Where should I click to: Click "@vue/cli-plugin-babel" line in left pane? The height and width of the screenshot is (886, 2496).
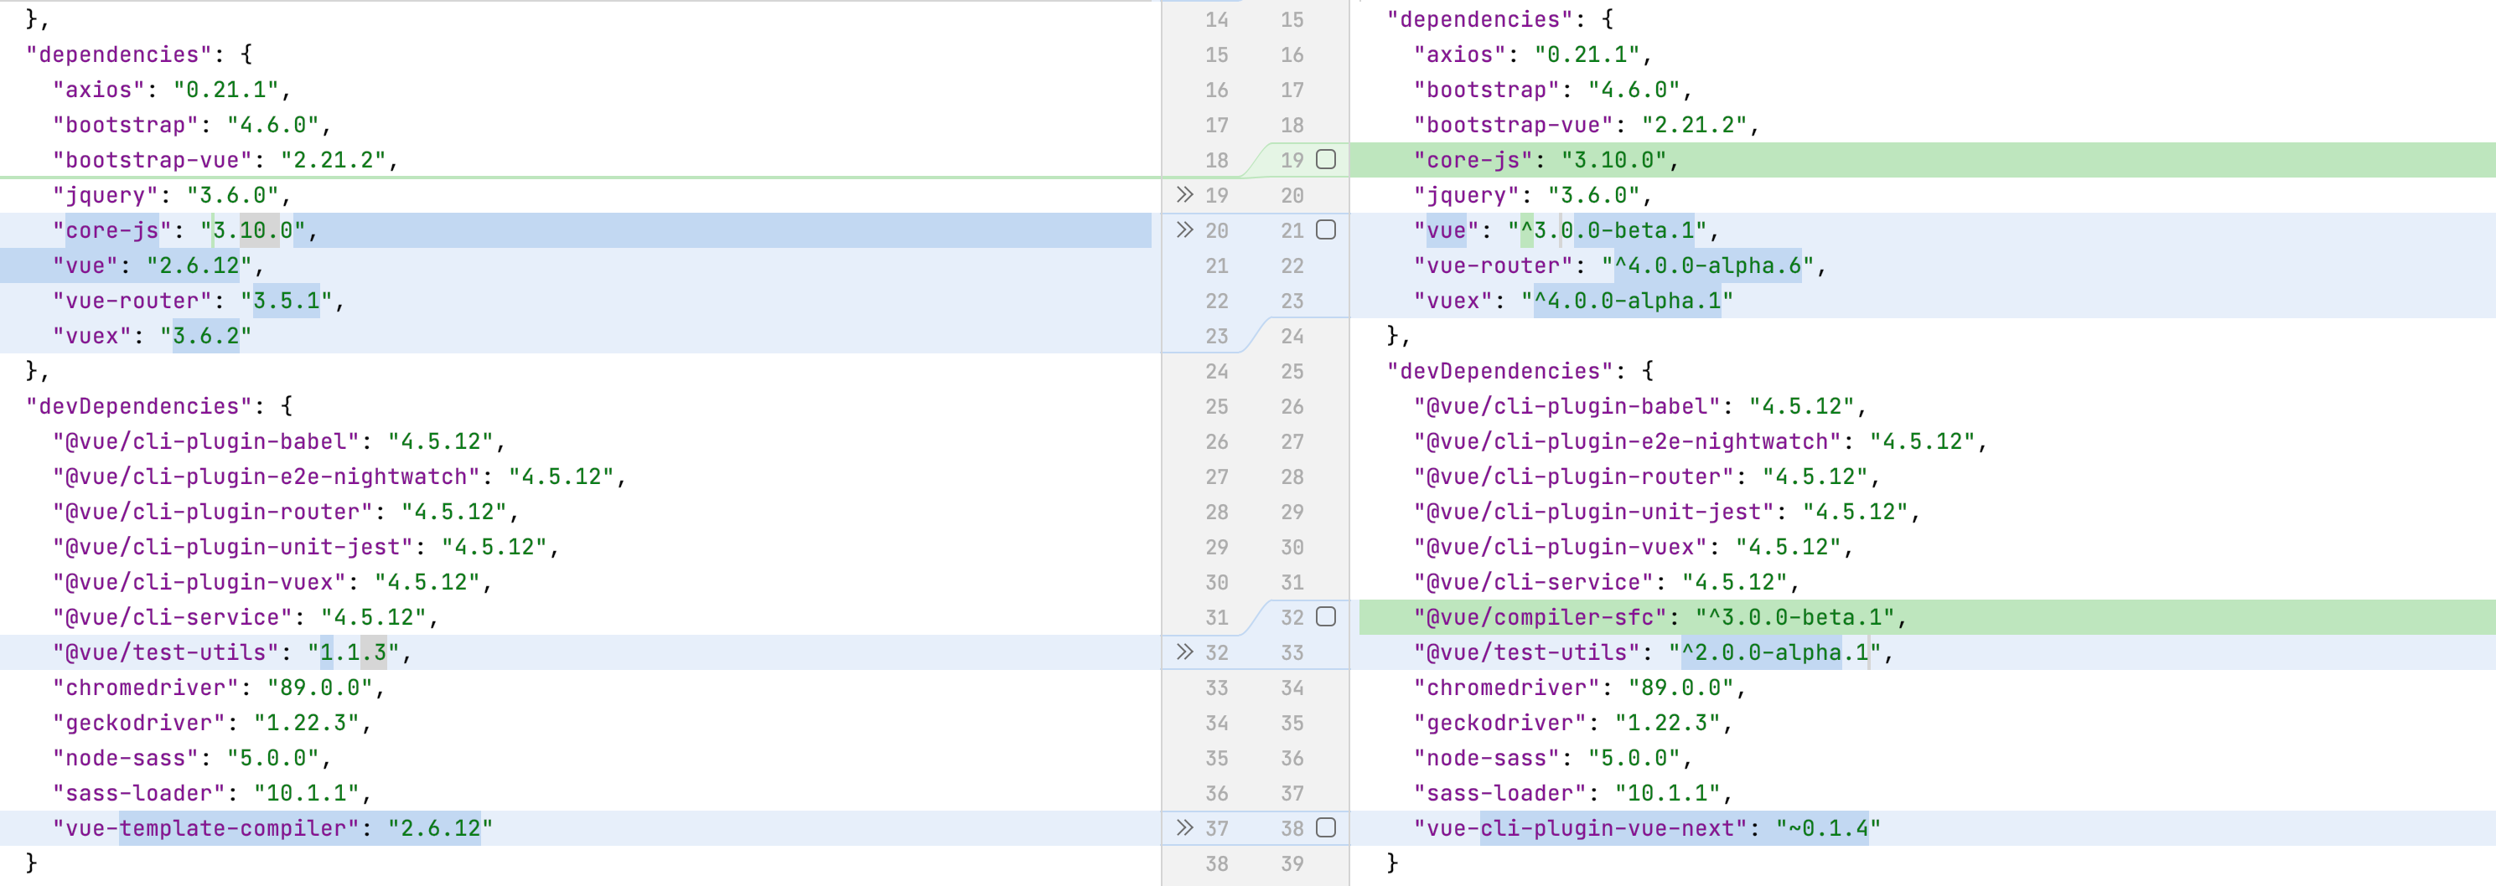[279, 441]
